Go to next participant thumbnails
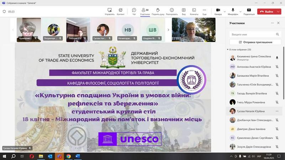The image size is (285, 160). (x=168, y=30)
